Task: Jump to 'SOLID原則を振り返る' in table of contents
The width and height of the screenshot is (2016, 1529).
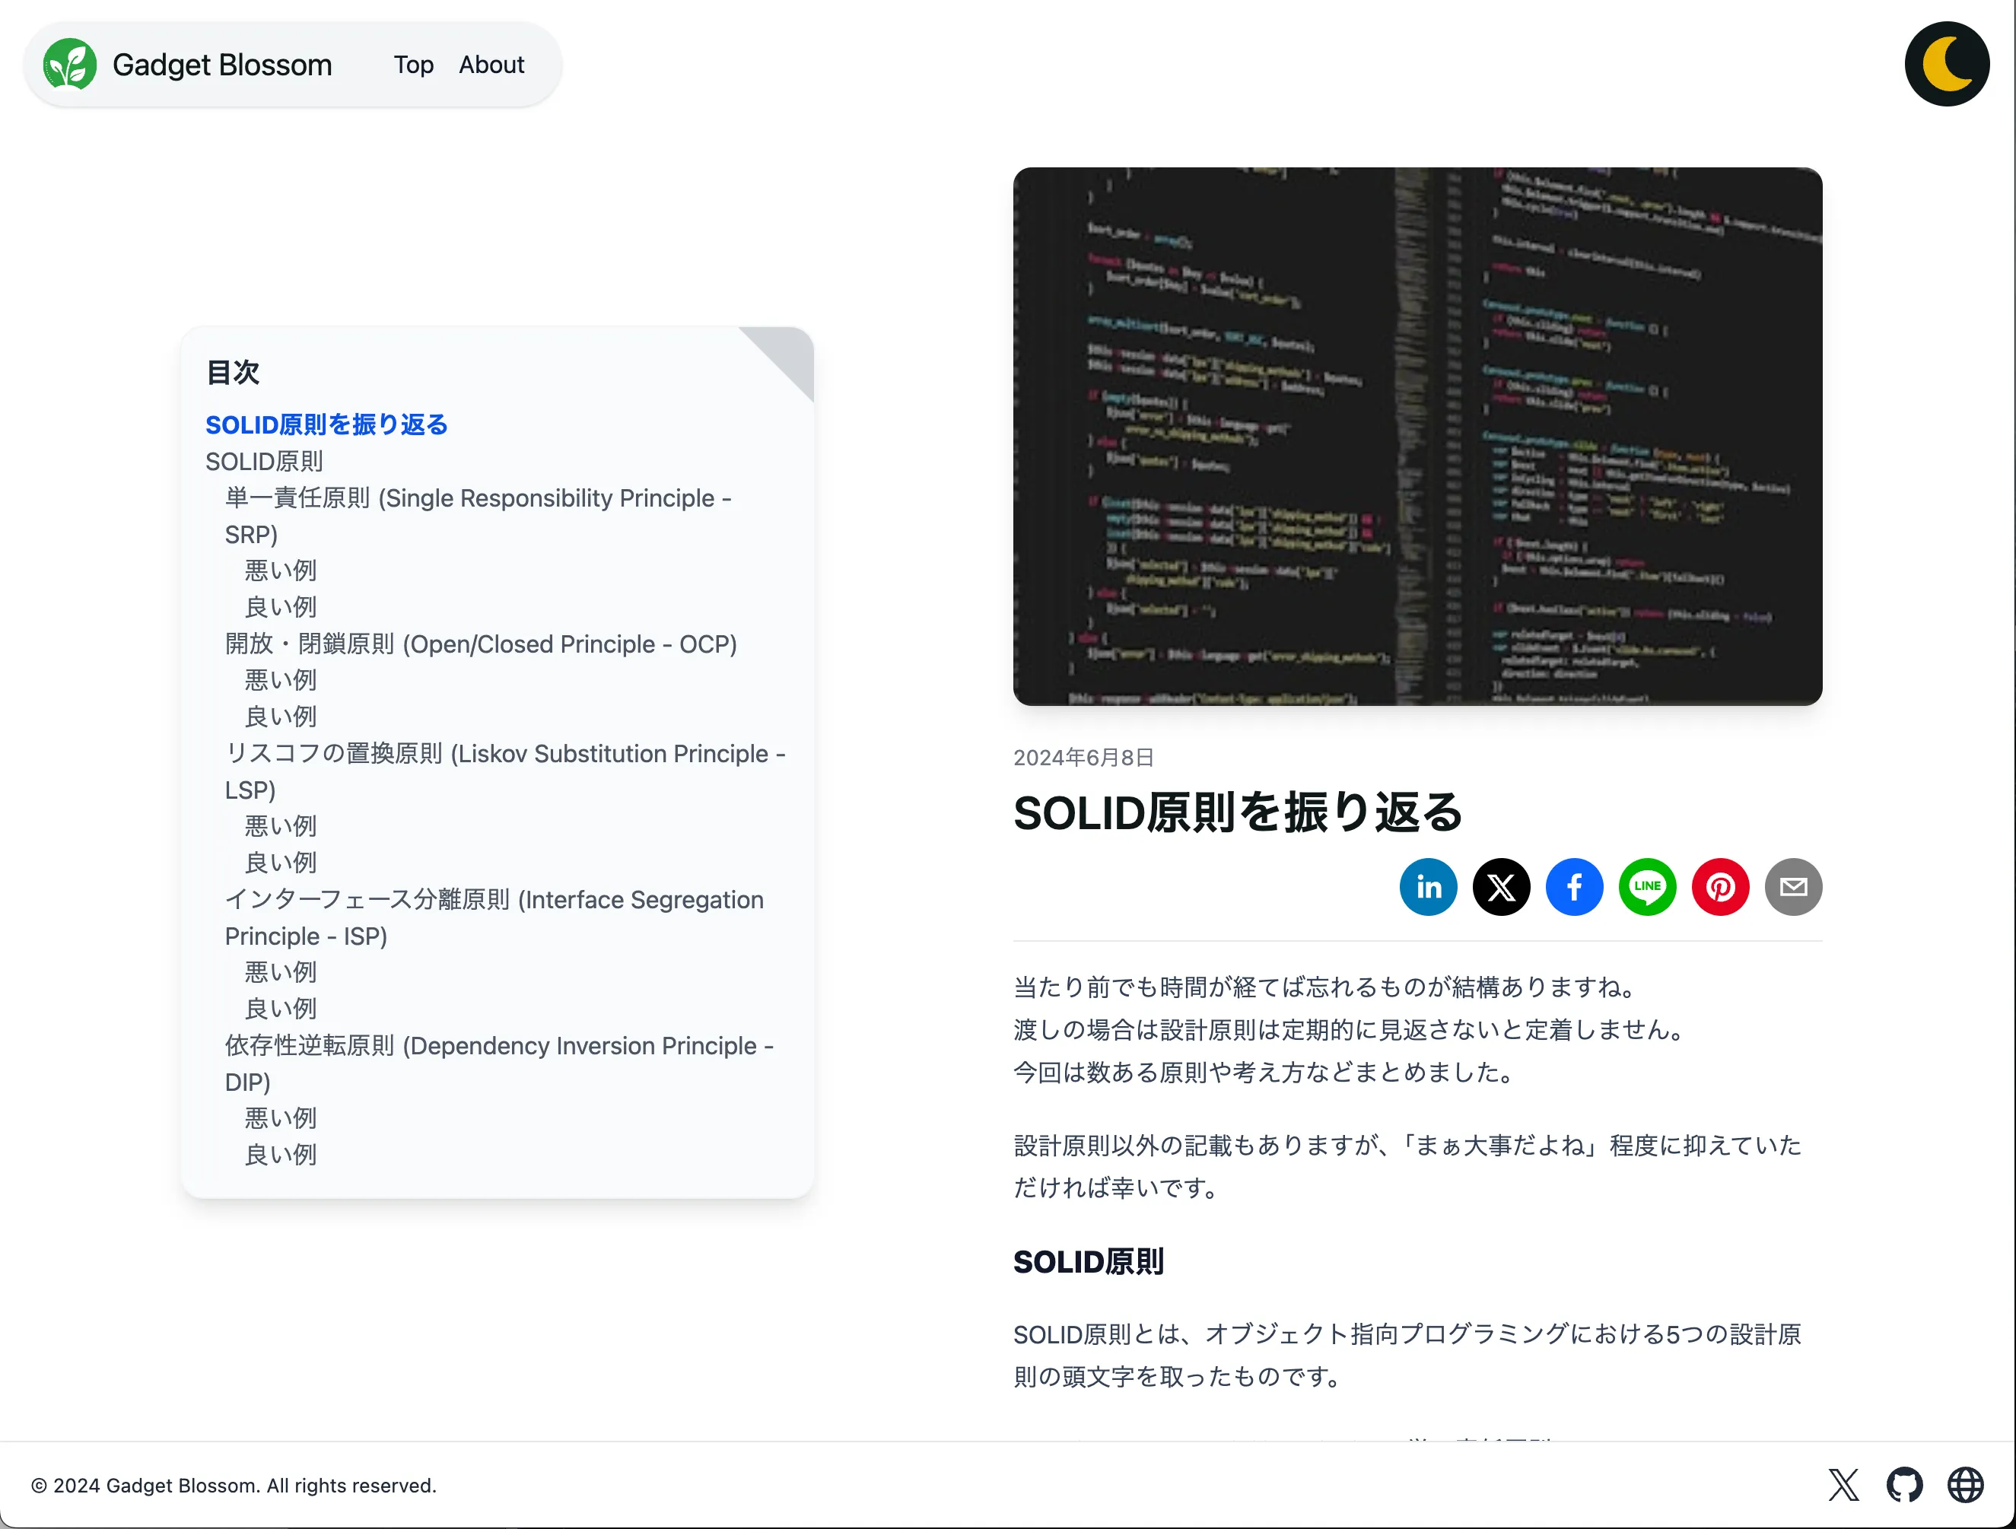Action: coord(326,424)
